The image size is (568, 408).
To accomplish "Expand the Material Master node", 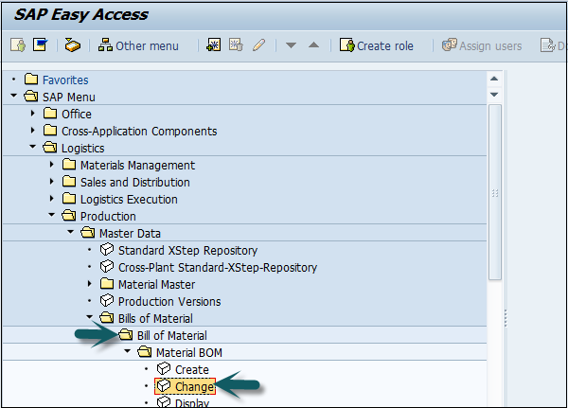I will 90,284.
